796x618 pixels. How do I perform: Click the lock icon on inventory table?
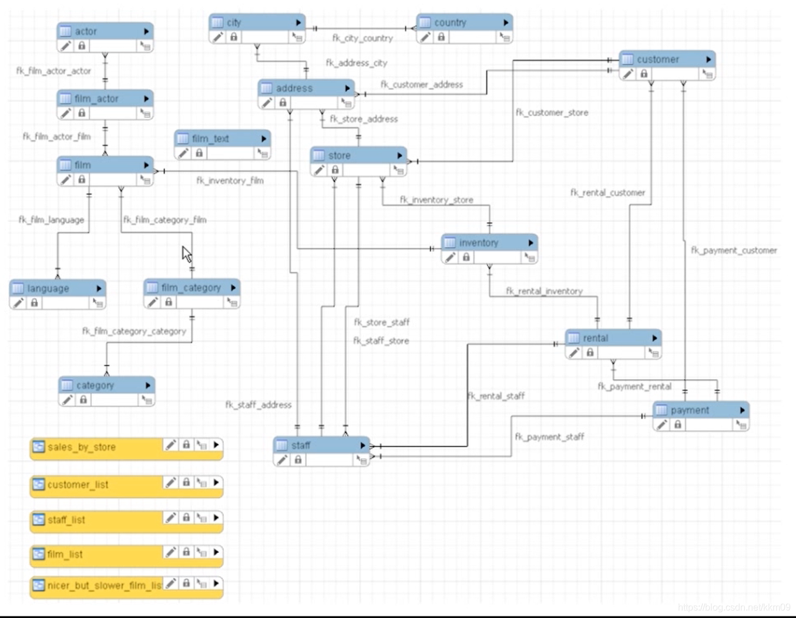click(466, 257)
